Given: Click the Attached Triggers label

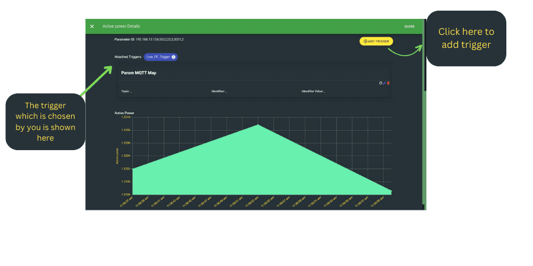Looking at the screenshot, I should [128, 57].
